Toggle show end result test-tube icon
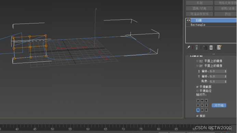 tap(197, 48)
